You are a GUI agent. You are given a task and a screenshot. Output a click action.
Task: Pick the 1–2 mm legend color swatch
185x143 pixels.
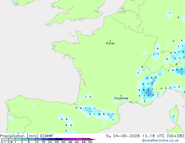coord(18,139)
